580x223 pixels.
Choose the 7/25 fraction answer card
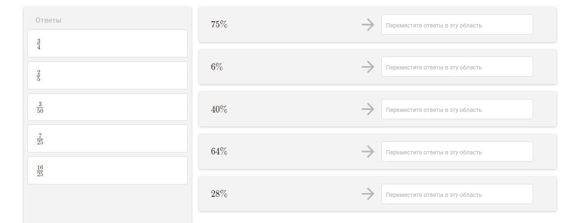(107, 139)
